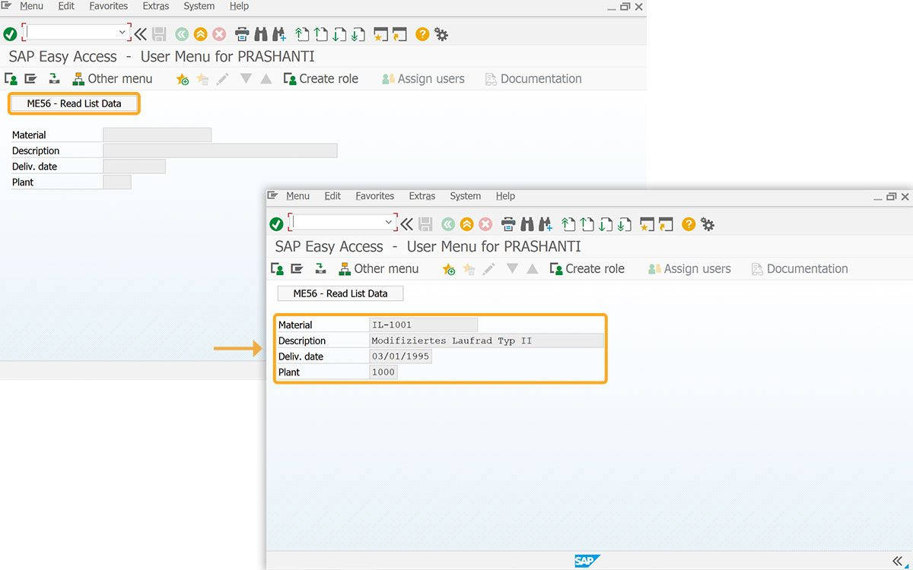
Task: Click Deliv. date field showing 03/01/1995
Action: pyautogui.click(x=400, y=356)
